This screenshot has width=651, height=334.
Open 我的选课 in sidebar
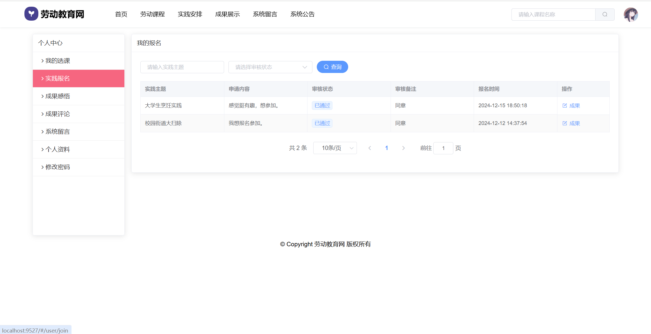tap(58, 61)
